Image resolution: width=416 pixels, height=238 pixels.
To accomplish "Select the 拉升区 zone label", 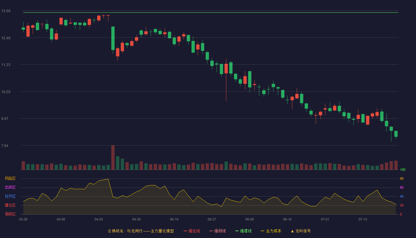I will pos(10,196).
